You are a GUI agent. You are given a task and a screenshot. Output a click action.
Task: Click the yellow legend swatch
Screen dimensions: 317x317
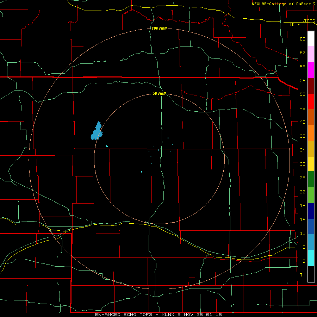(311, 164)
